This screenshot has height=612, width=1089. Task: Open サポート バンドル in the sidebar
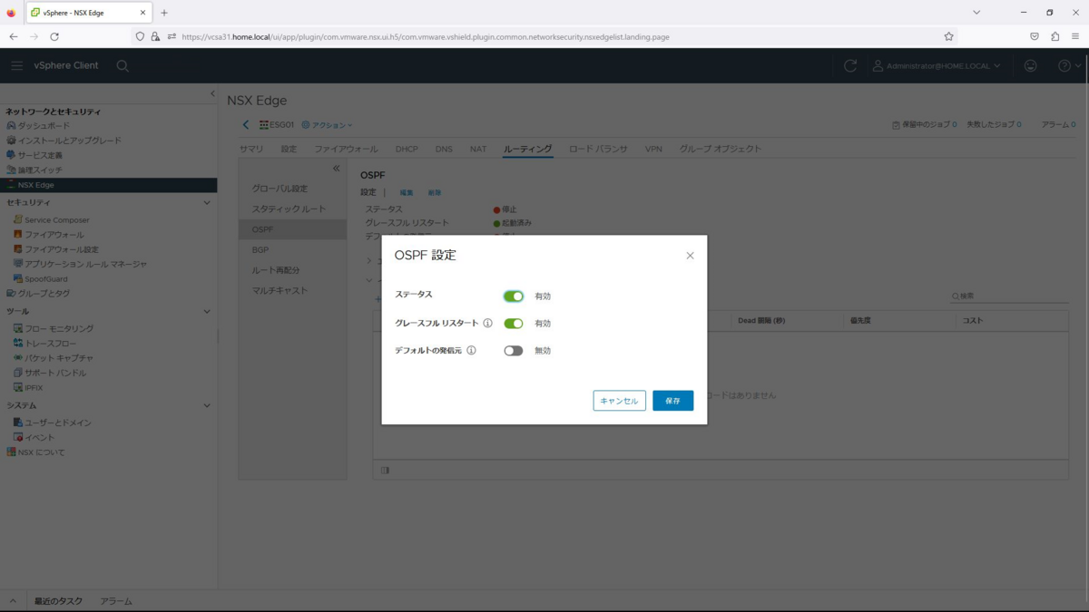pos(55,373)
